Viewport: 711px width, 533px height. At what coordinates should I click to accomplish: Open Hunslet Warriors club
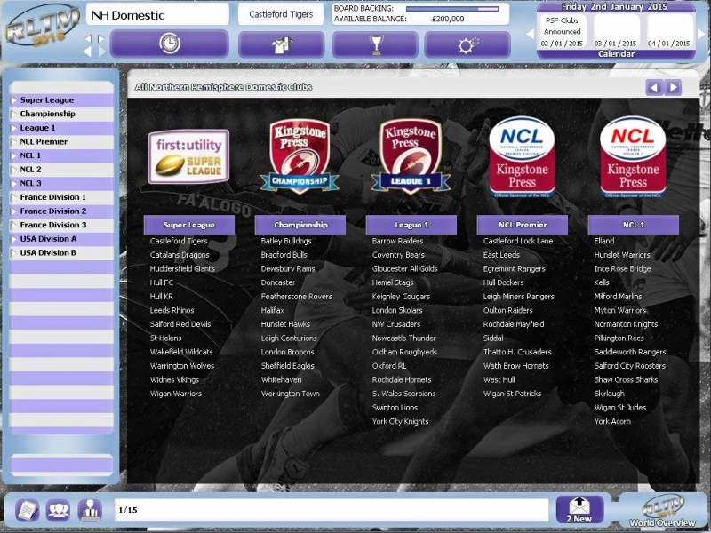(x=622, y=255)
